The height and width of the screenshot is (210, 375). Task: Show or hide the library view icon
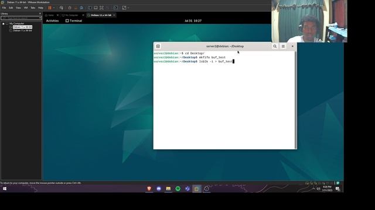pyautogui.click(x=90, y=8)
